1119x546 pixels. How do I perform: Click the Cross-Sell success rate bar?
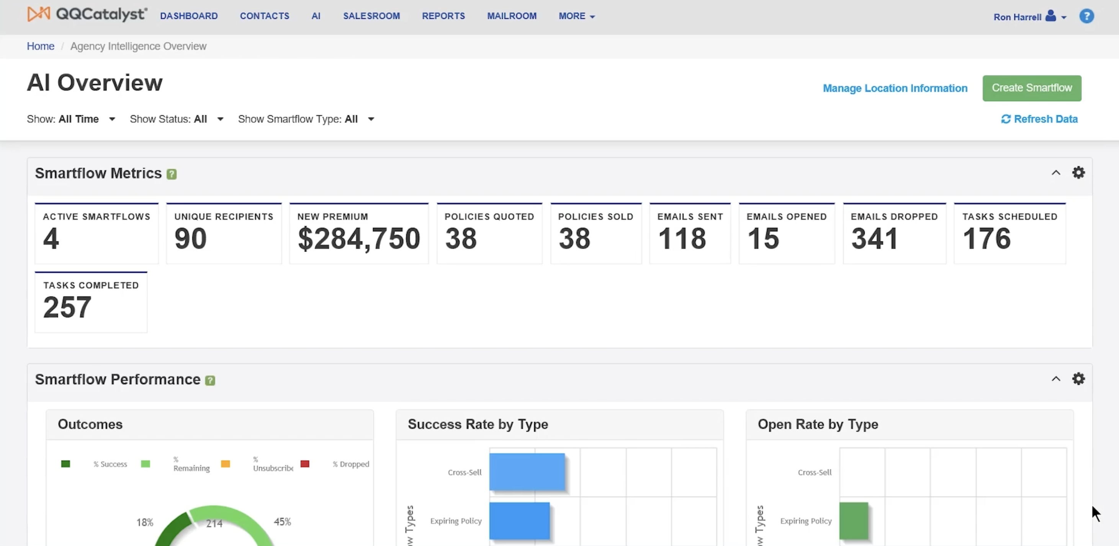pyautogui.click(x=527, y=472)
